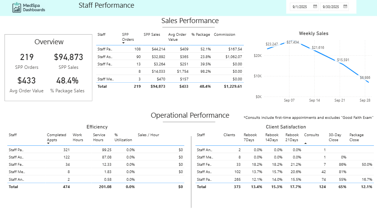Click the Completed Appts sort arrow
Screen dimensions: 377x210
(48, 143)
